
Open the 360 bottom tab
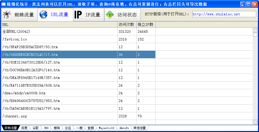pos(46,128)
